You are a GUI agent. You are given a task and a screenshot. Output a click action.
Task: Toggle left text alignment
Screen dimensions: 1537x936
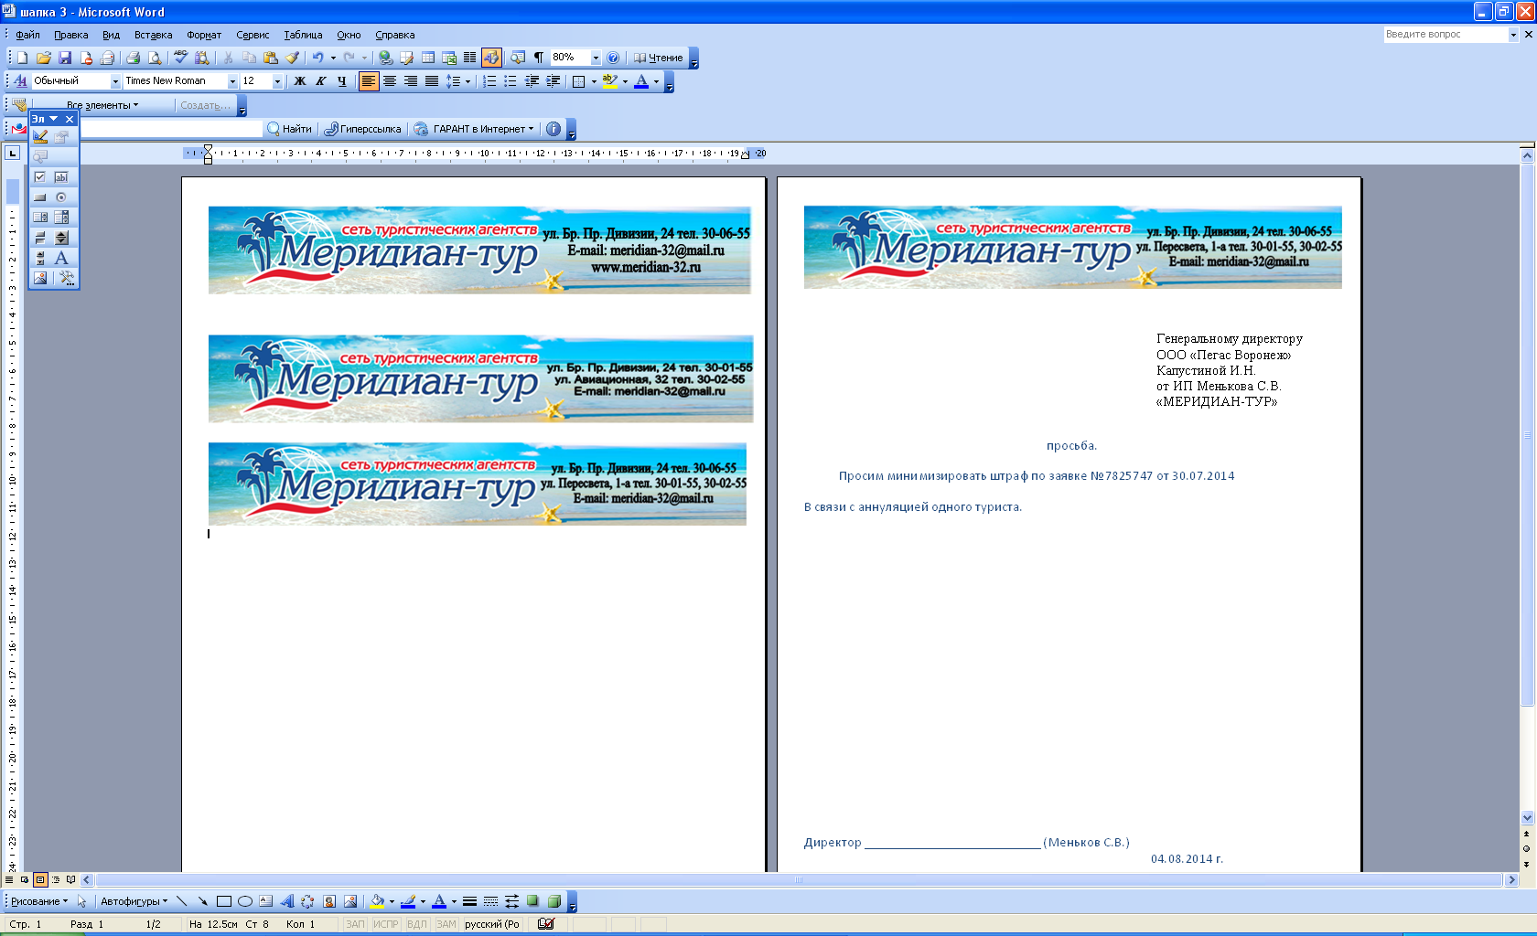pyautogui.click(x=368, y=81)
